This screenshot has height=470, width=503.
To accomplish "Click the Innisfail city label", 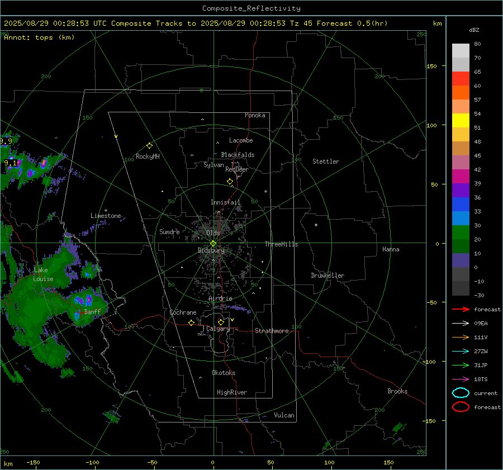I will 225,202.
